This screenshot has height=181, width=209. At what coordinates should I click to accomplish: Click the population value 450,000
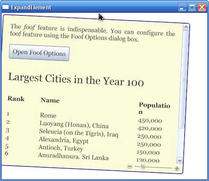pos(150,121)
